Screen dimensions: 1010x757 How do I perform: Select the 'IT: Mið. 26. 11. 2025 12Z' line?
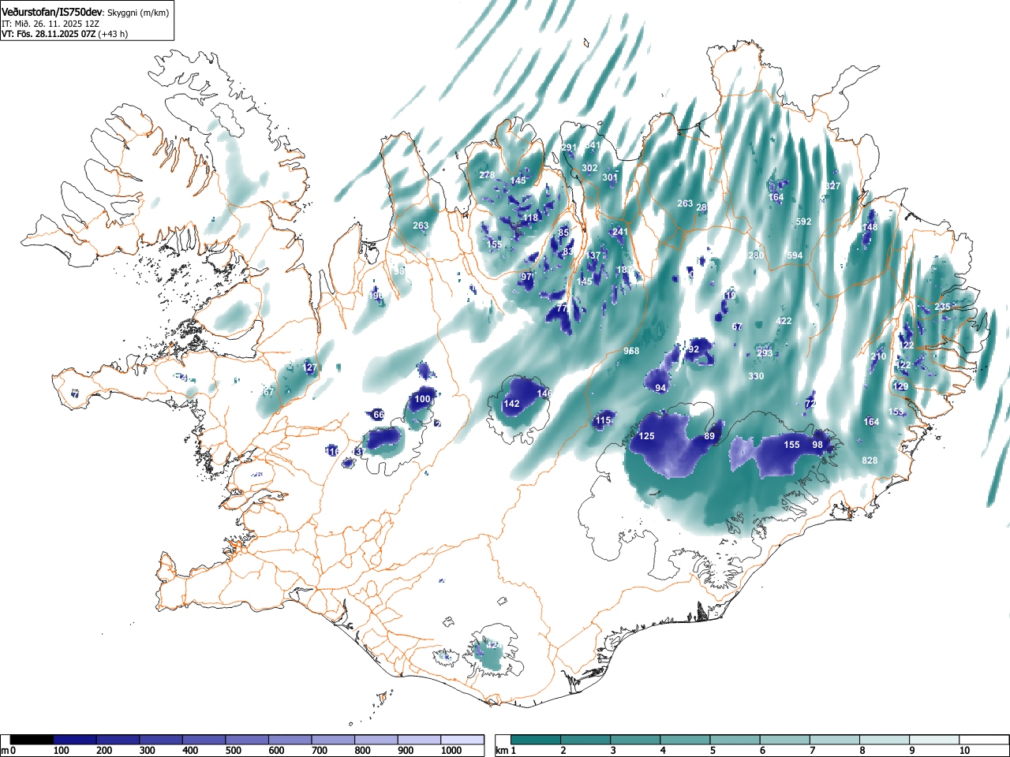pyautogui.click(x=50, y=24)
